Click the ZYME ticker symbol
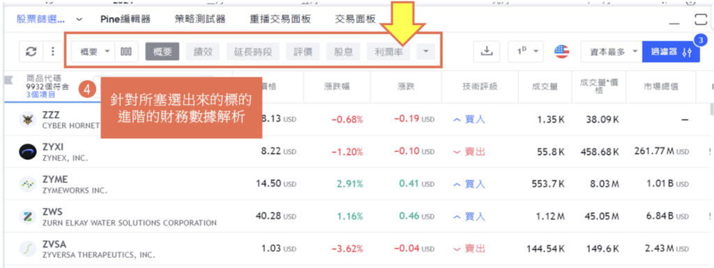 click(54, 180)
